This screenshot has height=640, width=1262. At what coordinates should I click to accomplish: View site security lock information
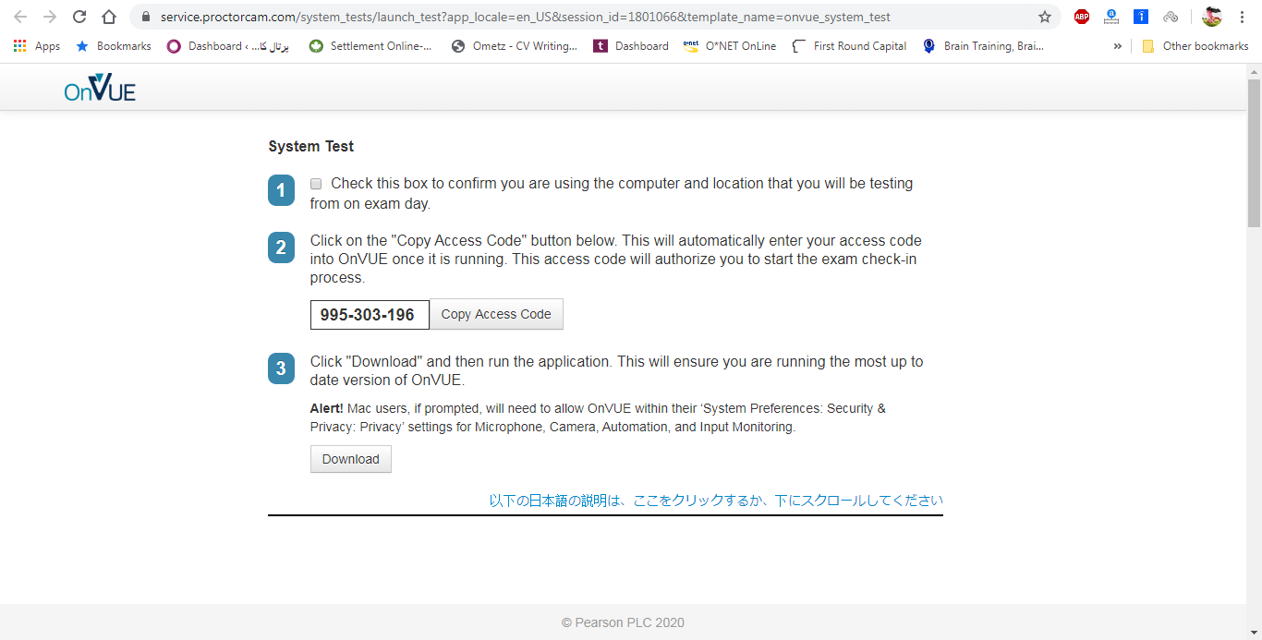tap(145, 17)
